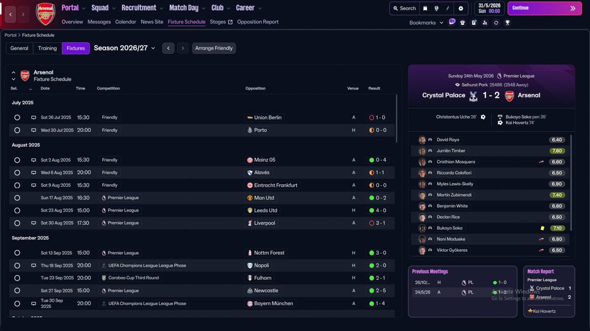This screenshot has width=590, height=331.
Task: Open the News Site tab
Action: pyautogui.click(x=152, y=22)
